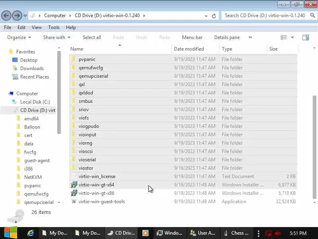This screenshot has height=239, width=318.
Task: Open media player taskbar icon
Action: (145, 233)
